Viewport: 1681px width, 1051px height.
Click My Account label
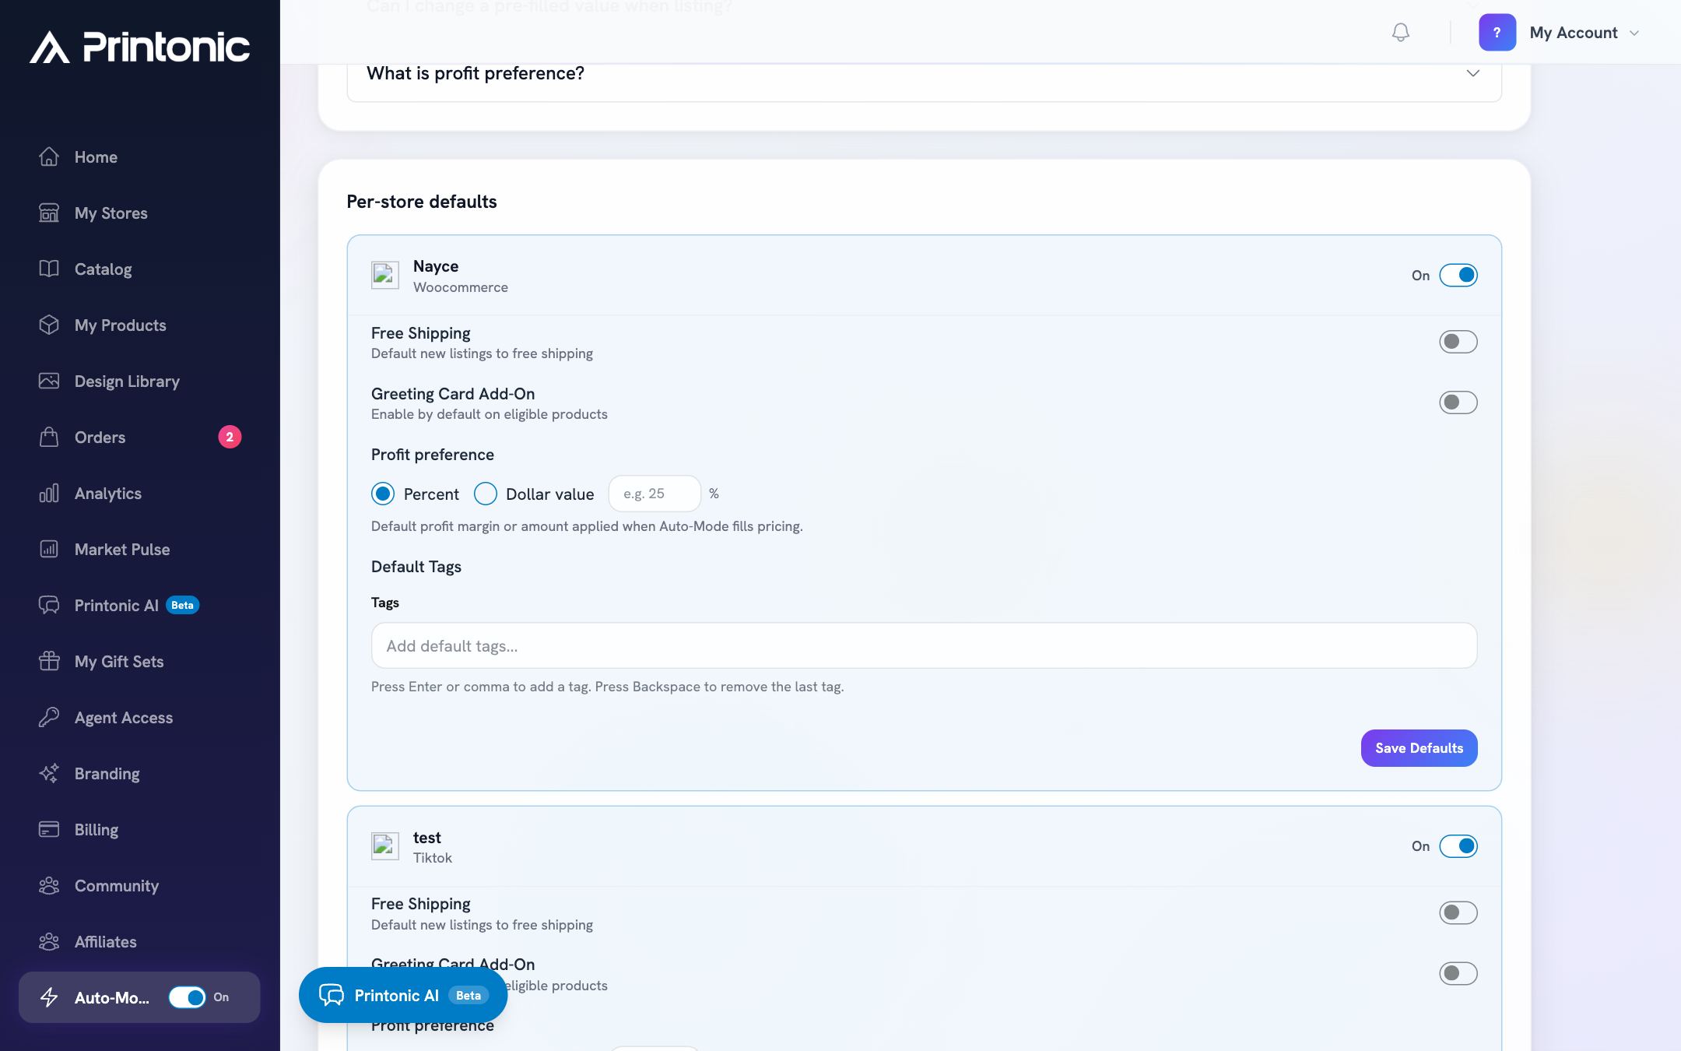(x=1573, y=33)
